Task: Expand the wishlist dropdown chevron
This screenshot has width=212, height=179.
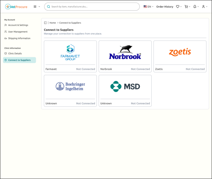Action: coord(181,7)
